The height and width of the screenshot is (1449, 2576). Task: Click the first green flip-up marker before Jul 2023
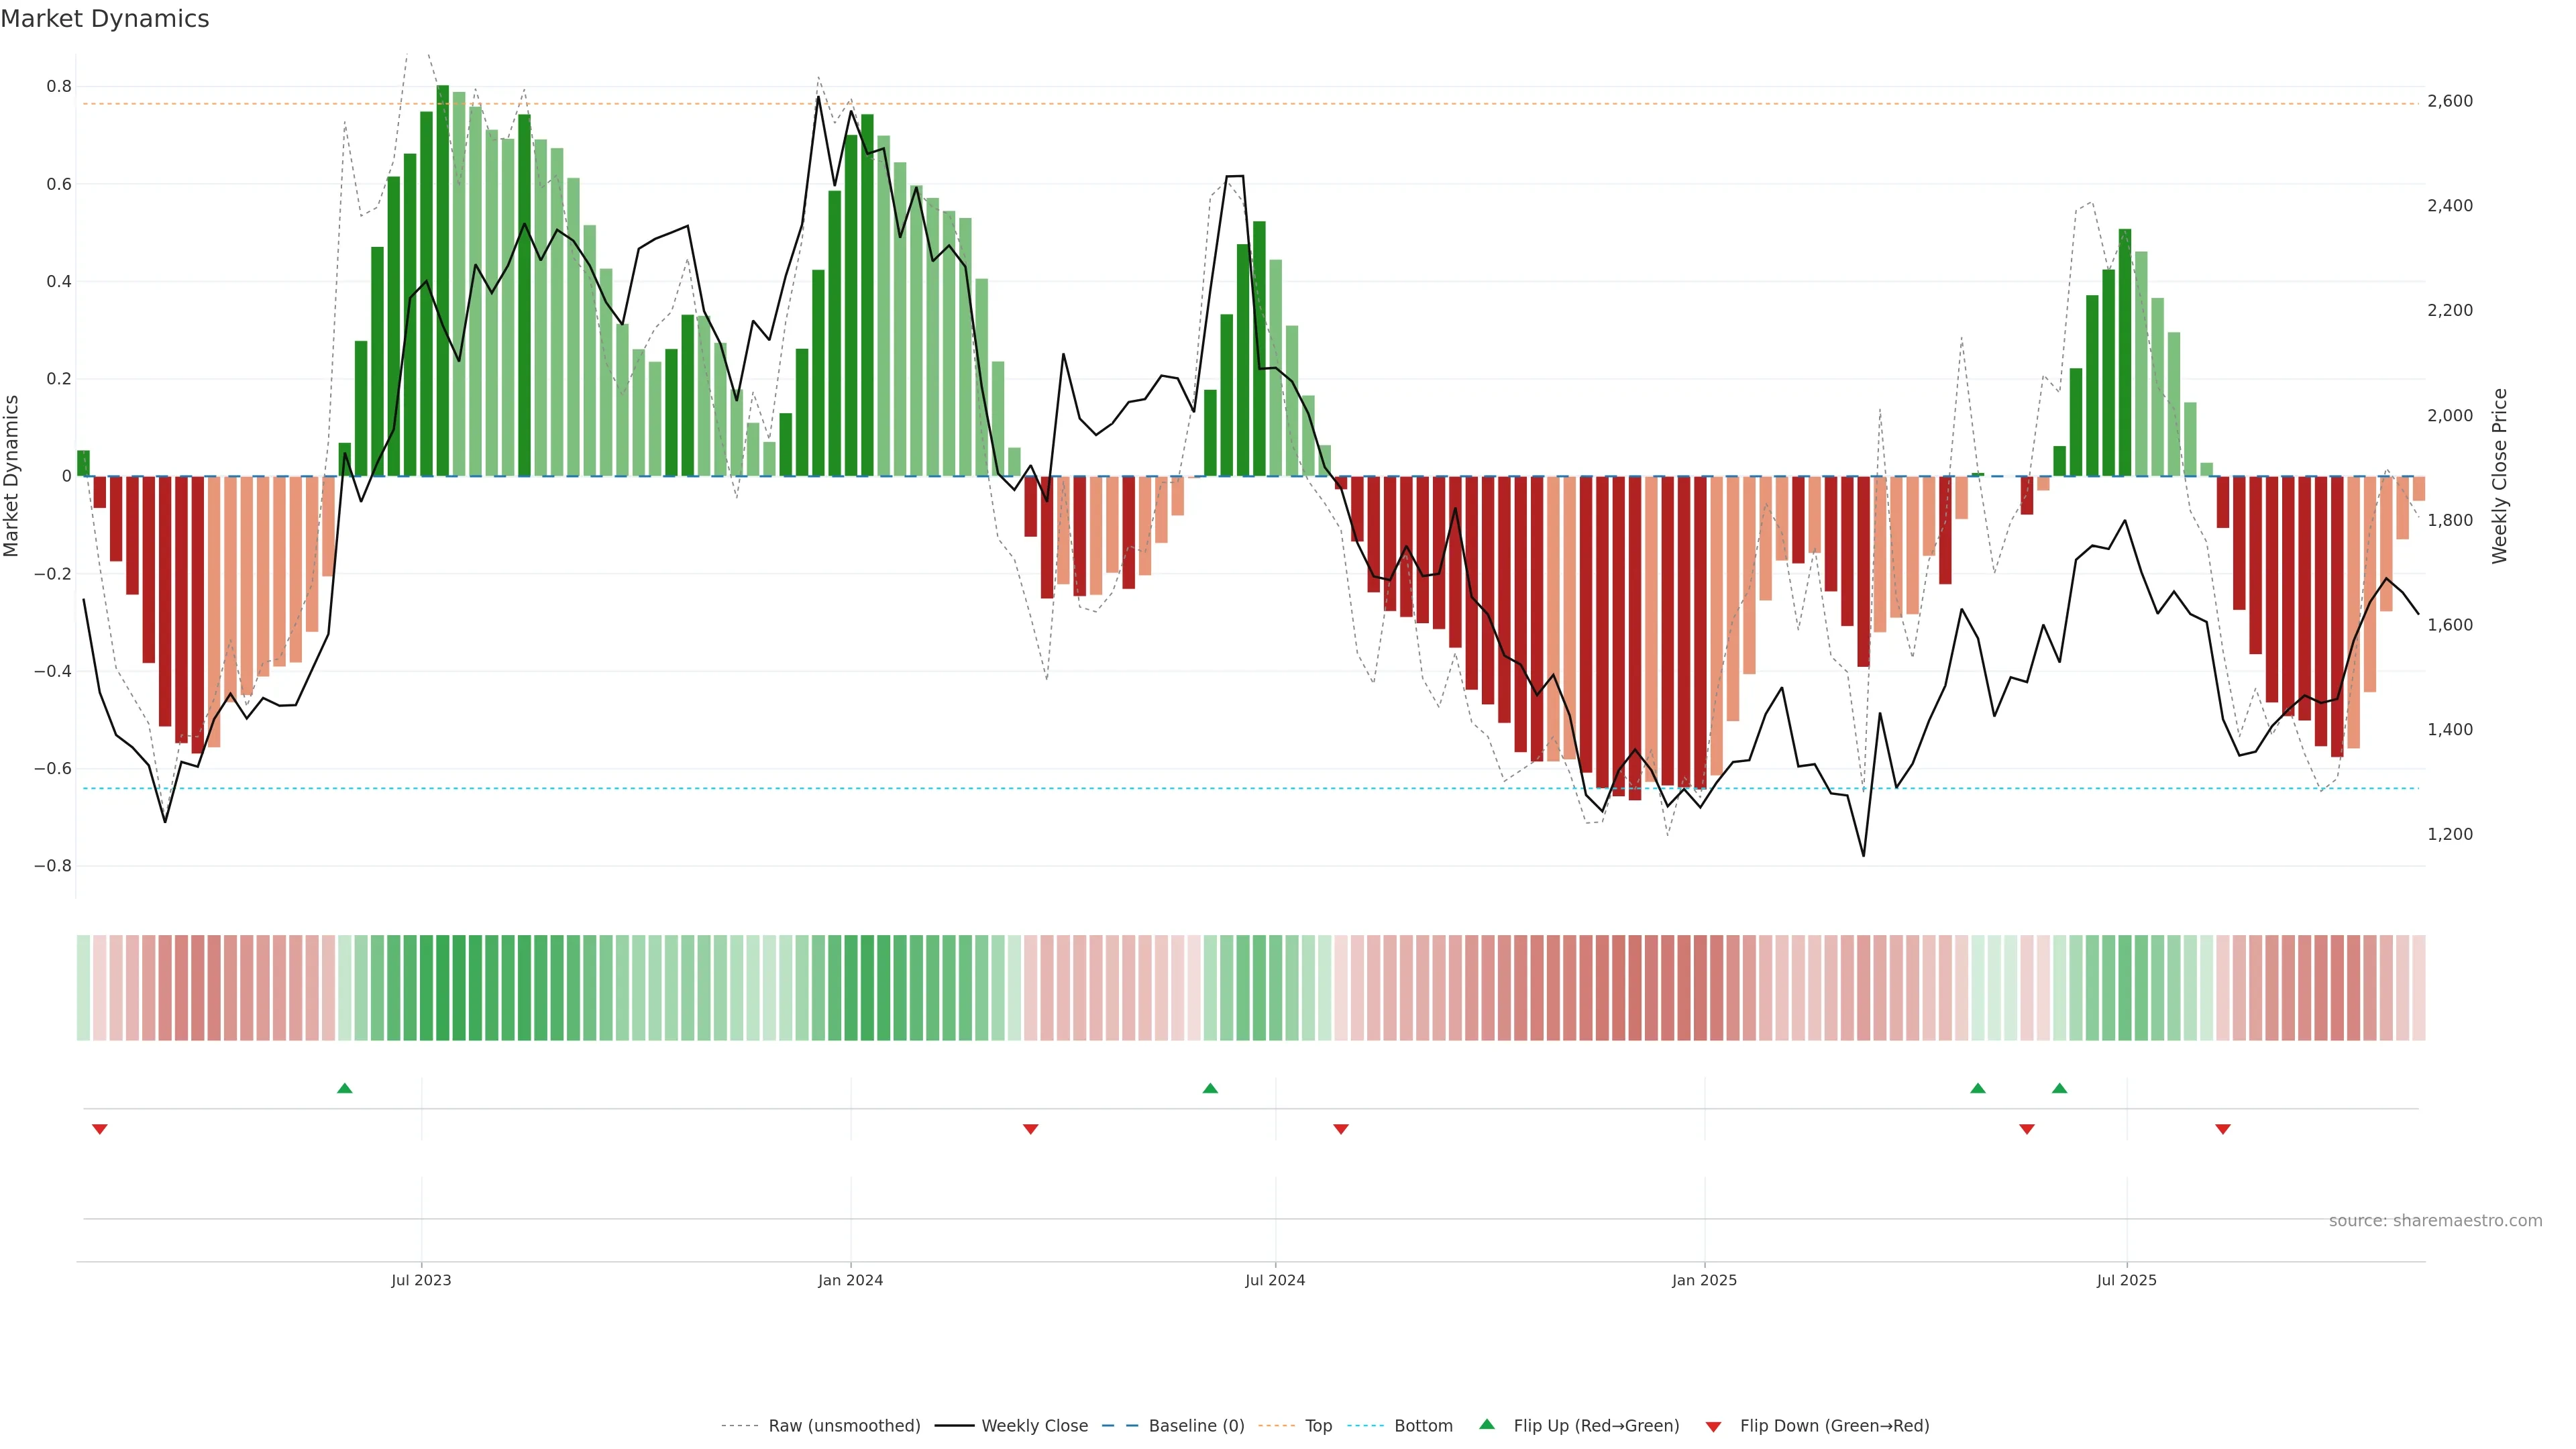tap(345, 1088)
